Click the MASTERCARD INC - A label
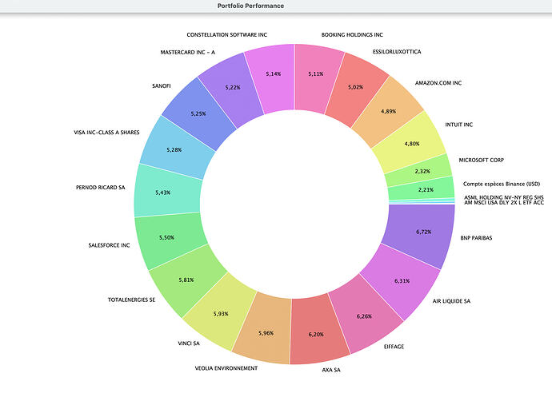 pyautogui.click(x=188, y=52)
